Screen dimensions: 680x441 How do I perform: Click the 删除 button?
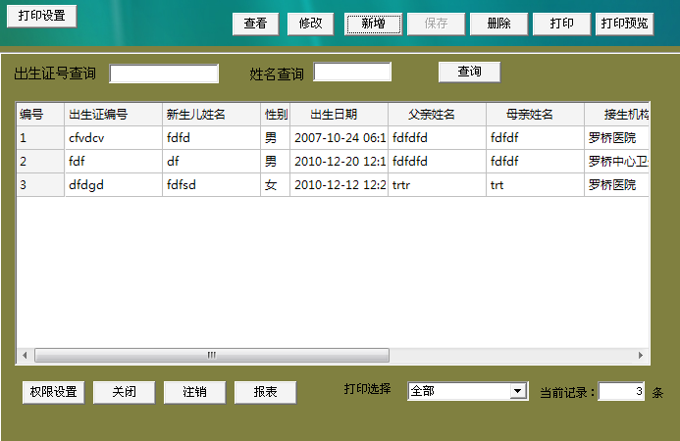pos(498,24)
